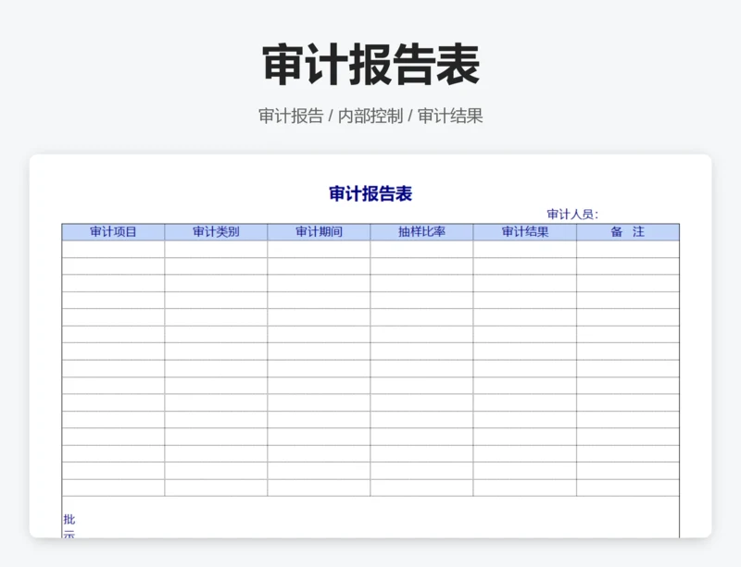Click the subtitle text 审计报告 / 内部控制 / 审计结果

[370, 117]
